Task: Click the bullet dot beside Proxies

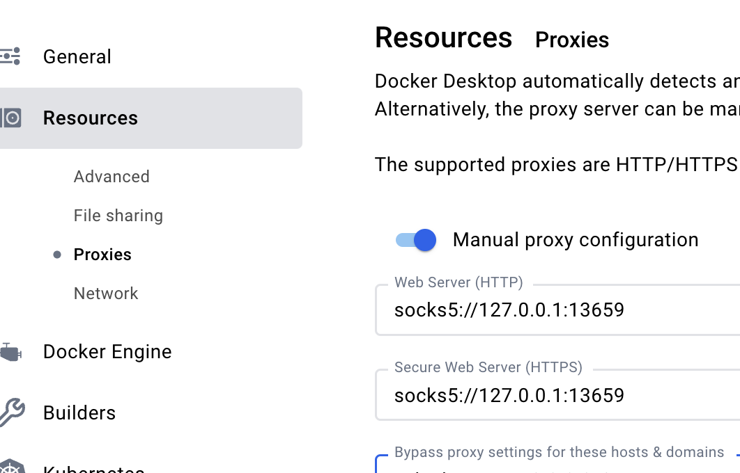Action: 57,255
